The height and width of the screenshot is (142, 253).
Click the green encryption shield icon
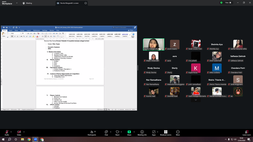coord(221,3)
